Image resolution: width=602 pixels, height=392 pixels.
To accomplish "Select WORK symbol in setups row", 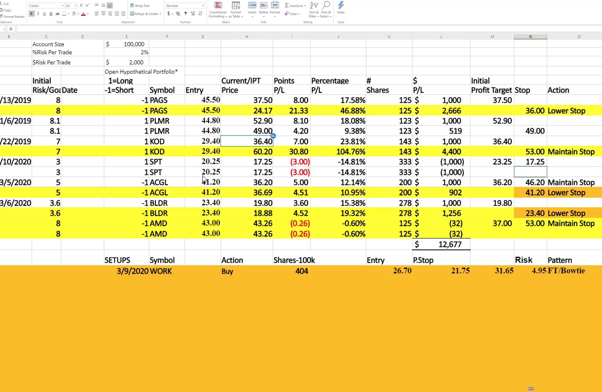I will pos(161,271).
